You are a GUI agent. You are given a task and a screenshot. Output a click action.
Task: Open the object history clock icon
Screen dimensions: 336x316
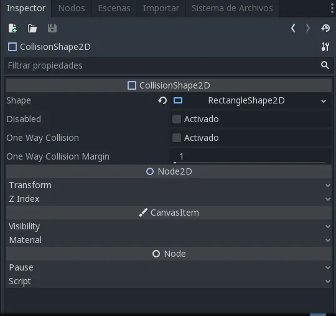pyautogui.click(x=325, y=28)
